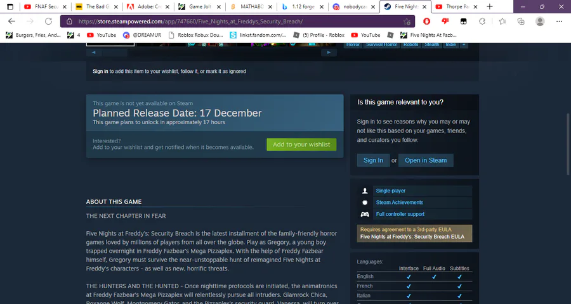The width and height of the screenshot is (571, 304).
Task: Click the screenshot strip left arrow
Action: (x=94, y=53)
